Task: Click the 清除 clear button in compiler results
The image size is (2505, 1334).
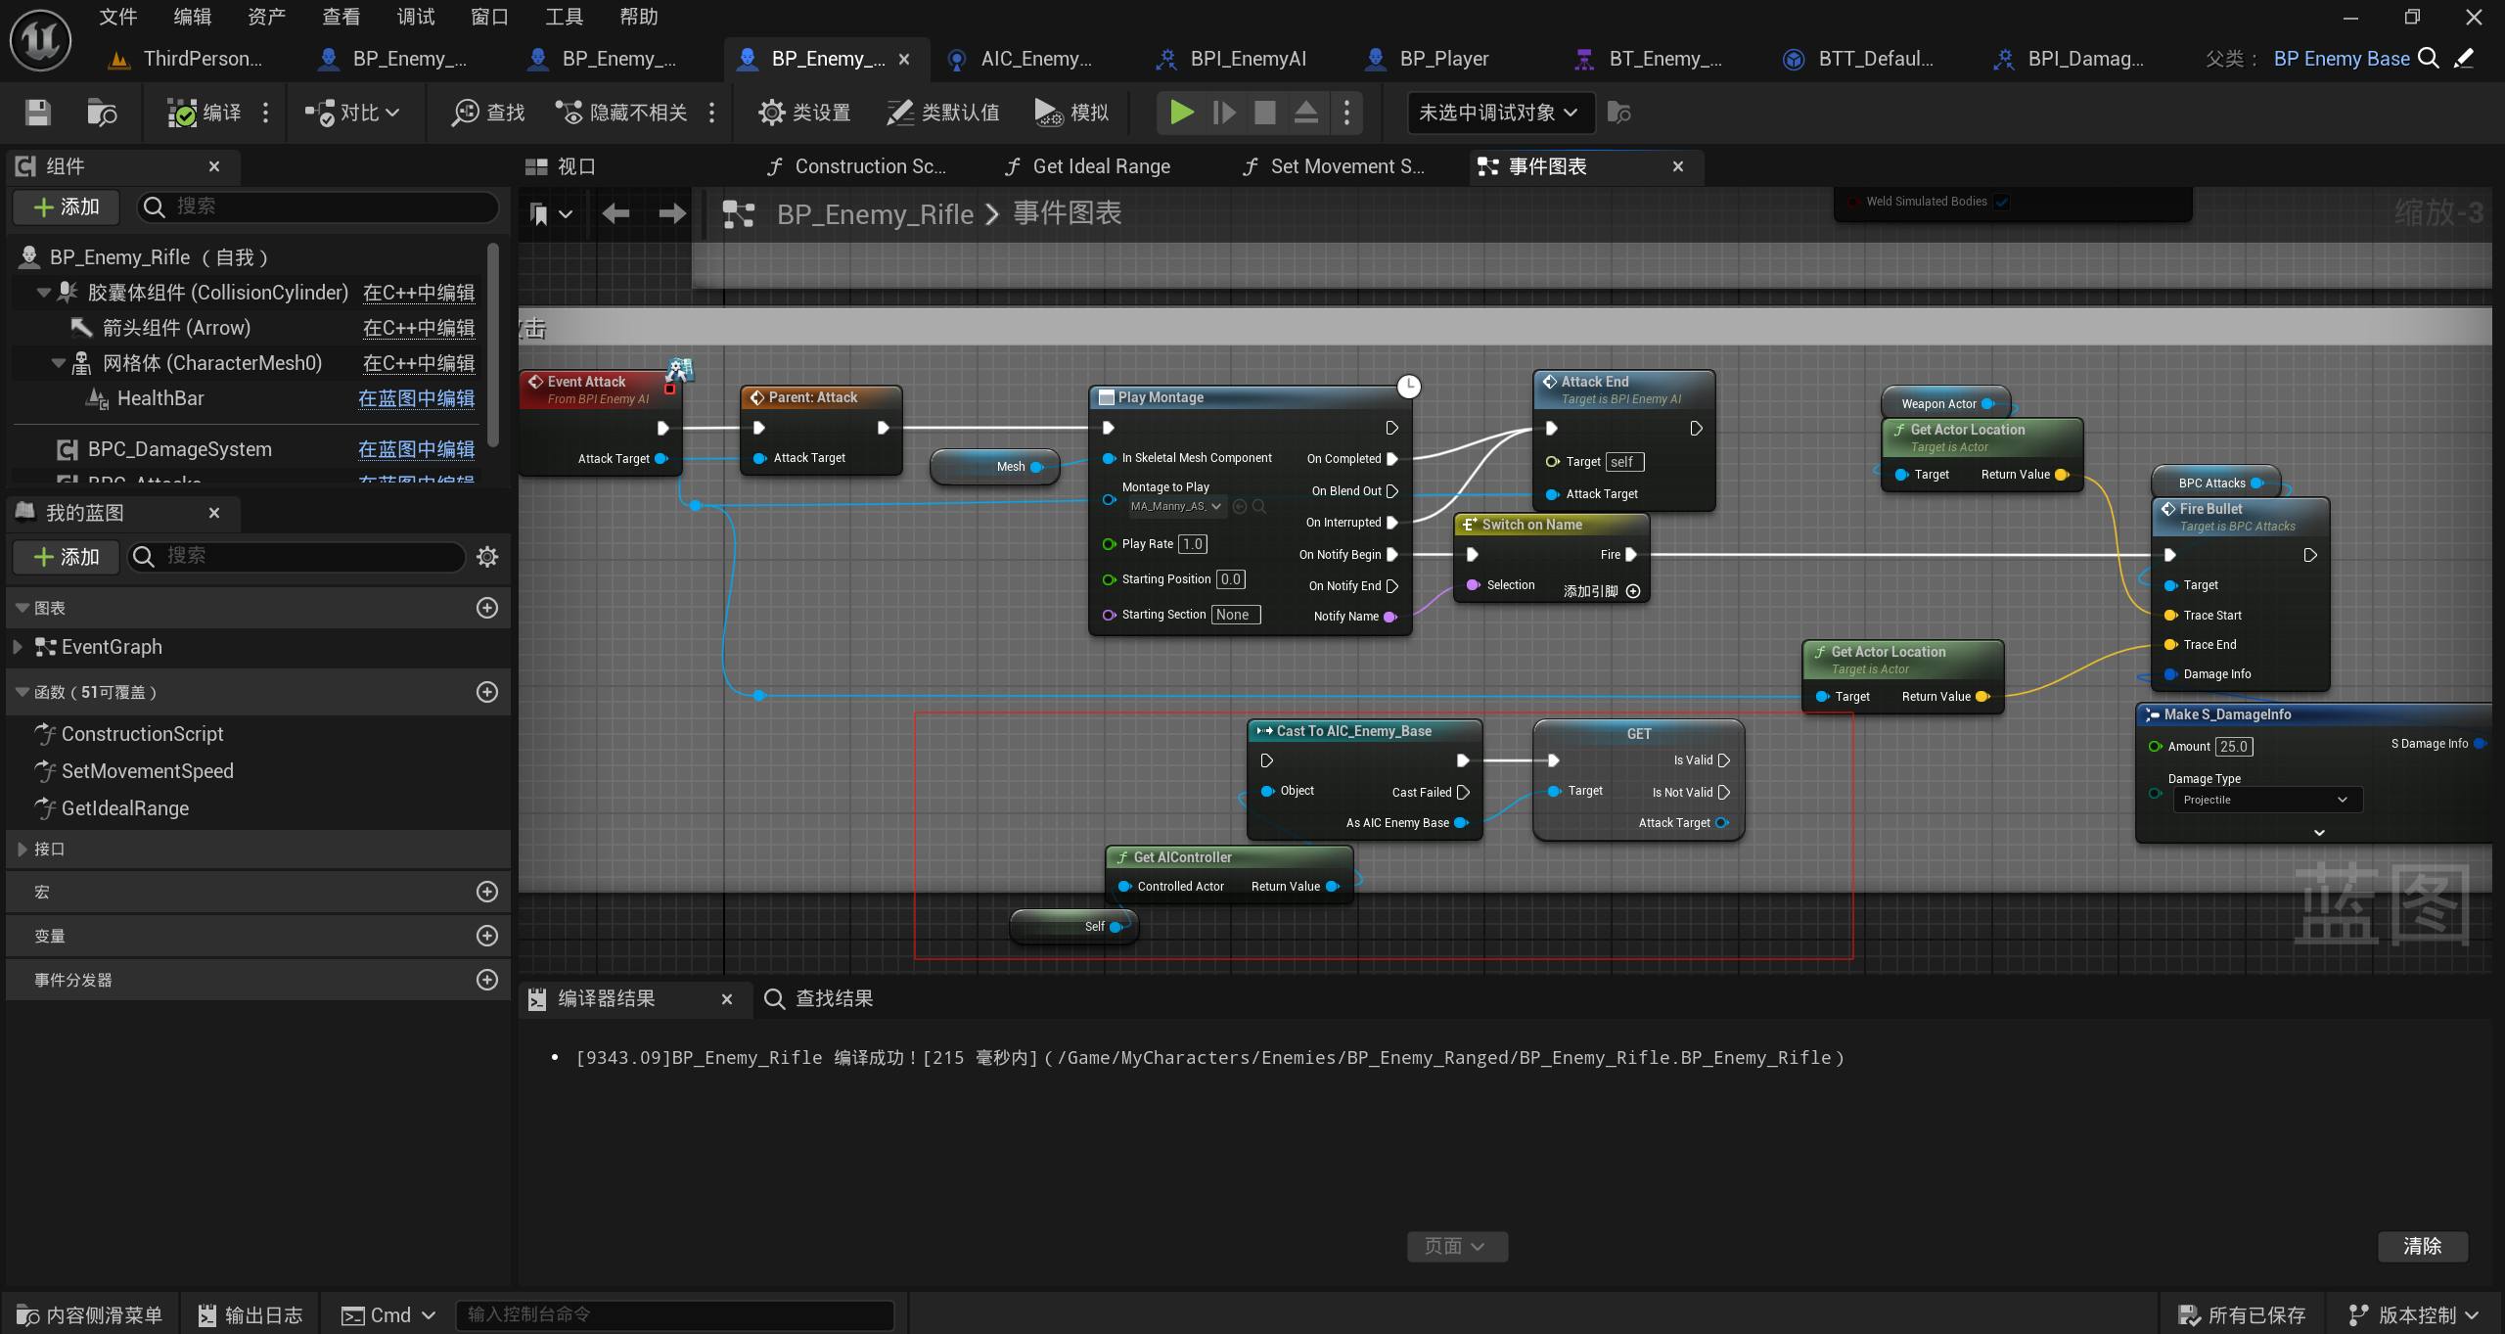Action: (x=2422, y=1246)
